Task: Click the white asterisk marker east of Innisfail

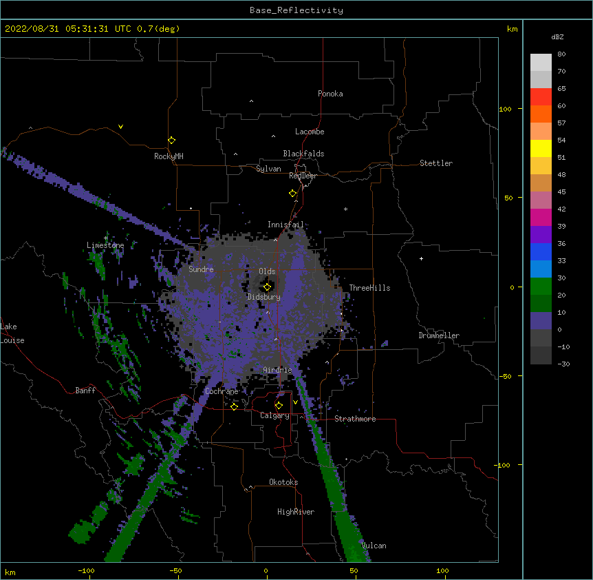Action: 345,209
